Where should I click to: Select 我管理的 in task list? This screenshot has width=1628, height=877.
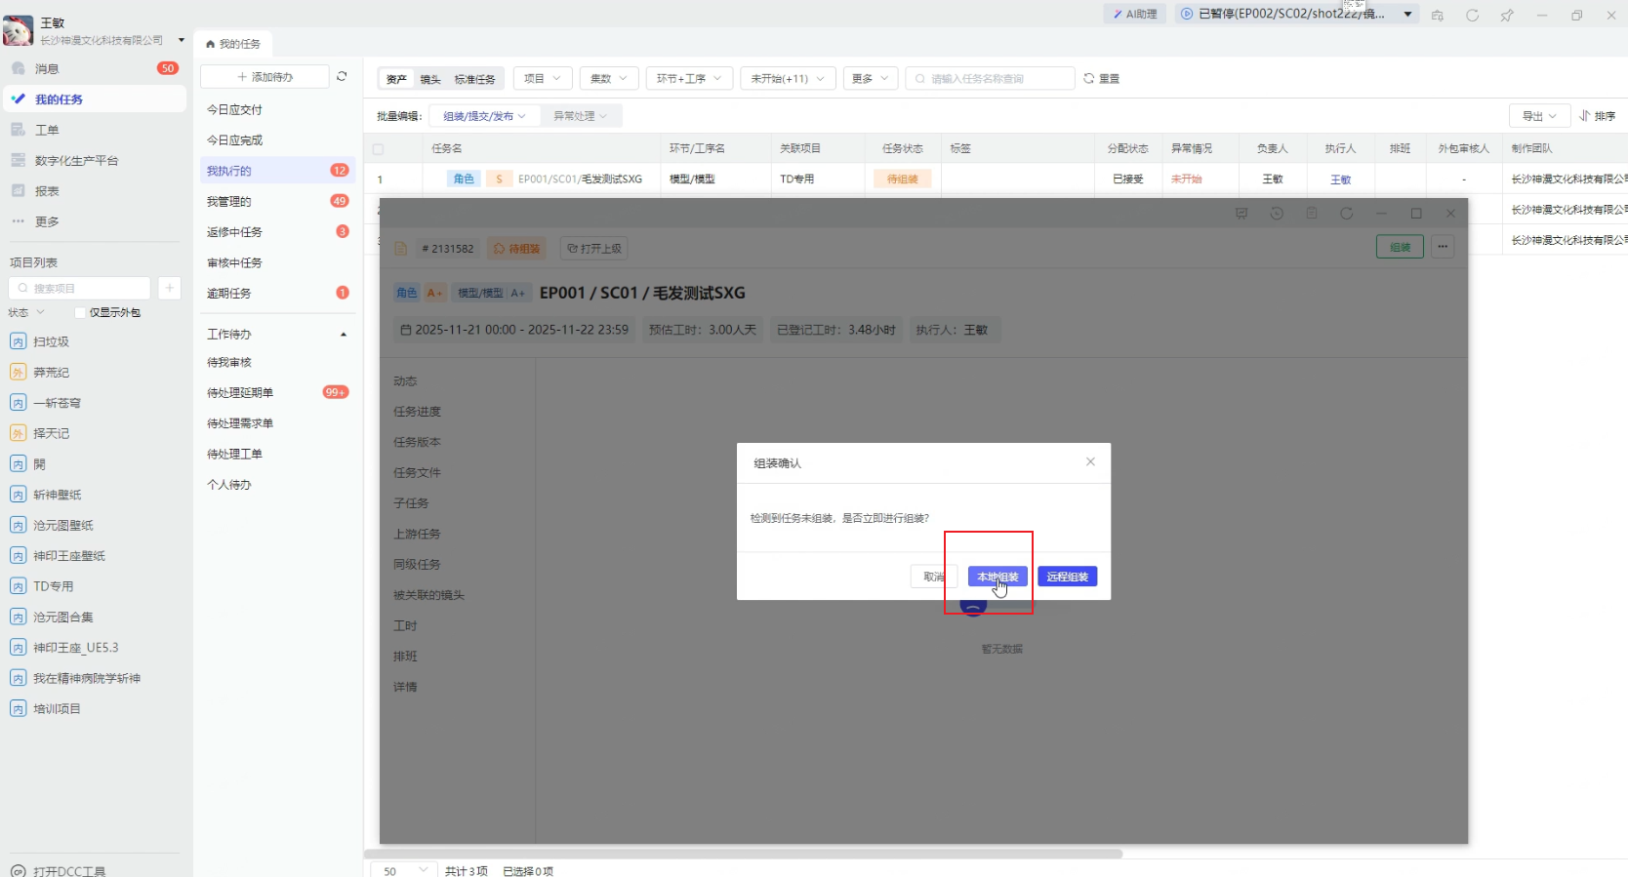click(229, 201)
